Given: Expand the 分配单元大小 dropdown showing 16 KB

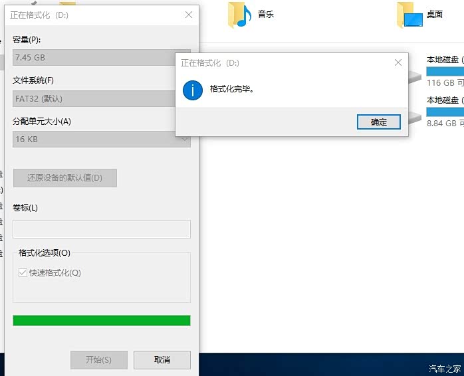Looking at the screenshot, I should pyautogui.click(x=102, y=139).
